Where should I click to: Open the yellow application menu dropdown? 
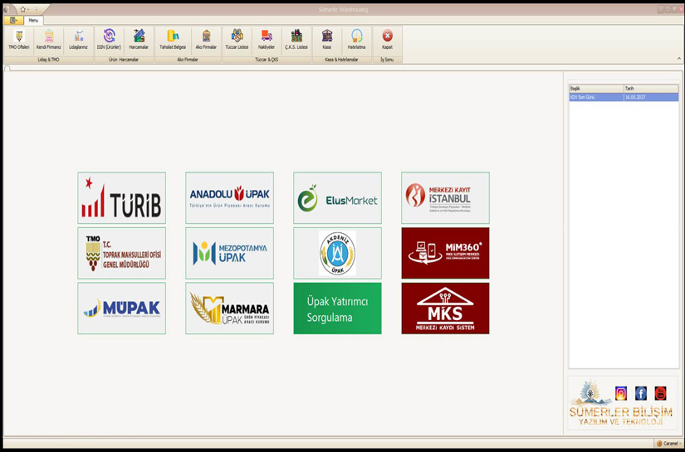click(13, 21)
